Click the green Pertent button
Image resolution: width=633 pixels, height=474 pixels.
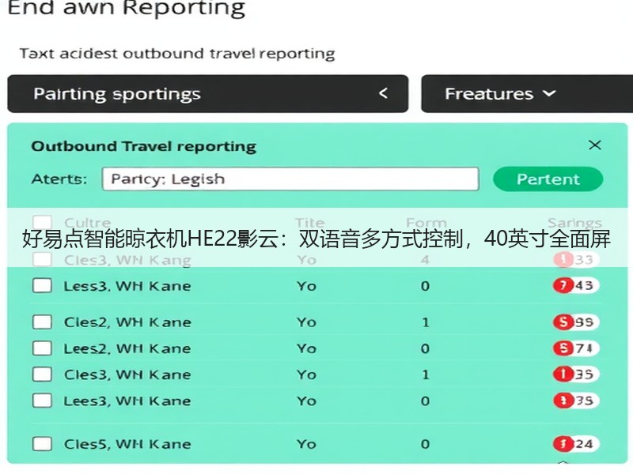click(x=548, y=179)
